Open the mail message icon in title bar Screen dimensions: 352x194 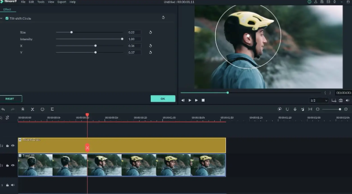pos(328,2)
